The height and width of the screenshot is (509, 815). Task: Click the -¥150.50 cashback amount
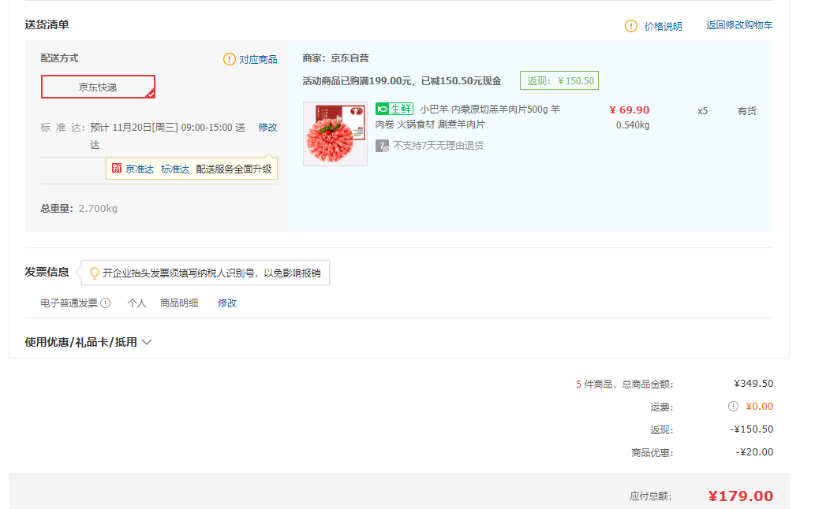752,429
